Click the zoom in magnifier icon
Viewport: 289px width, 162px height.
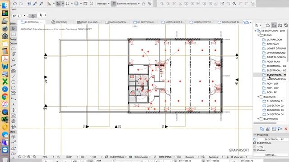(29, 157)
